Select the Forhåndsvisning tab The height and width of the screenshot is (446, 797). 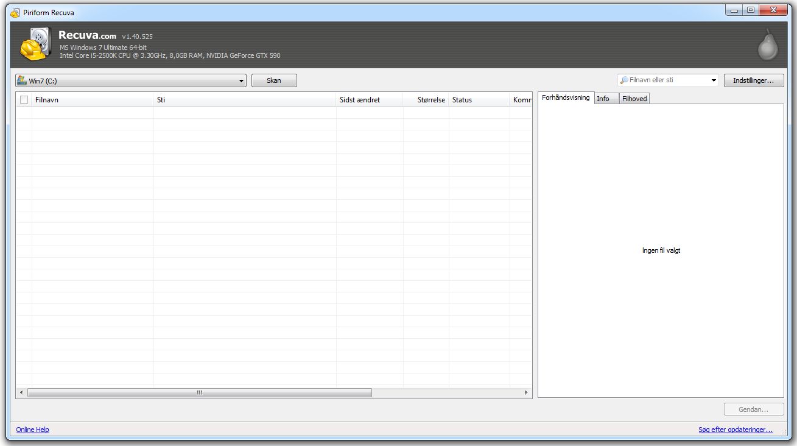pyautogui.click(x=566, y=97)
